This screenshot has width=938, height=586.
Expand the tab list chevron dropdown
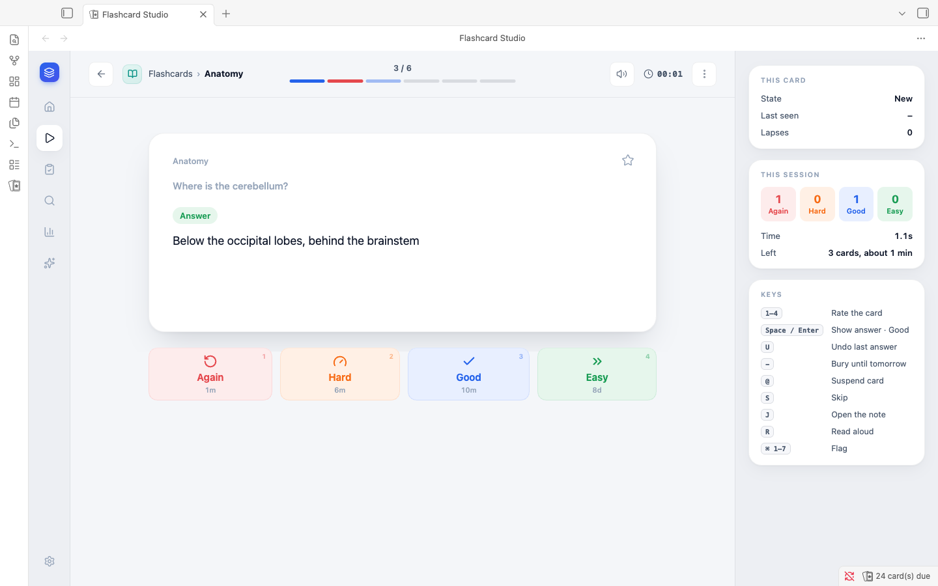(x=902, y=14)
